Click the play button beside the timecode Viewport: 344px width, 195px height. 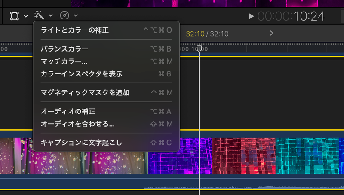251,16
